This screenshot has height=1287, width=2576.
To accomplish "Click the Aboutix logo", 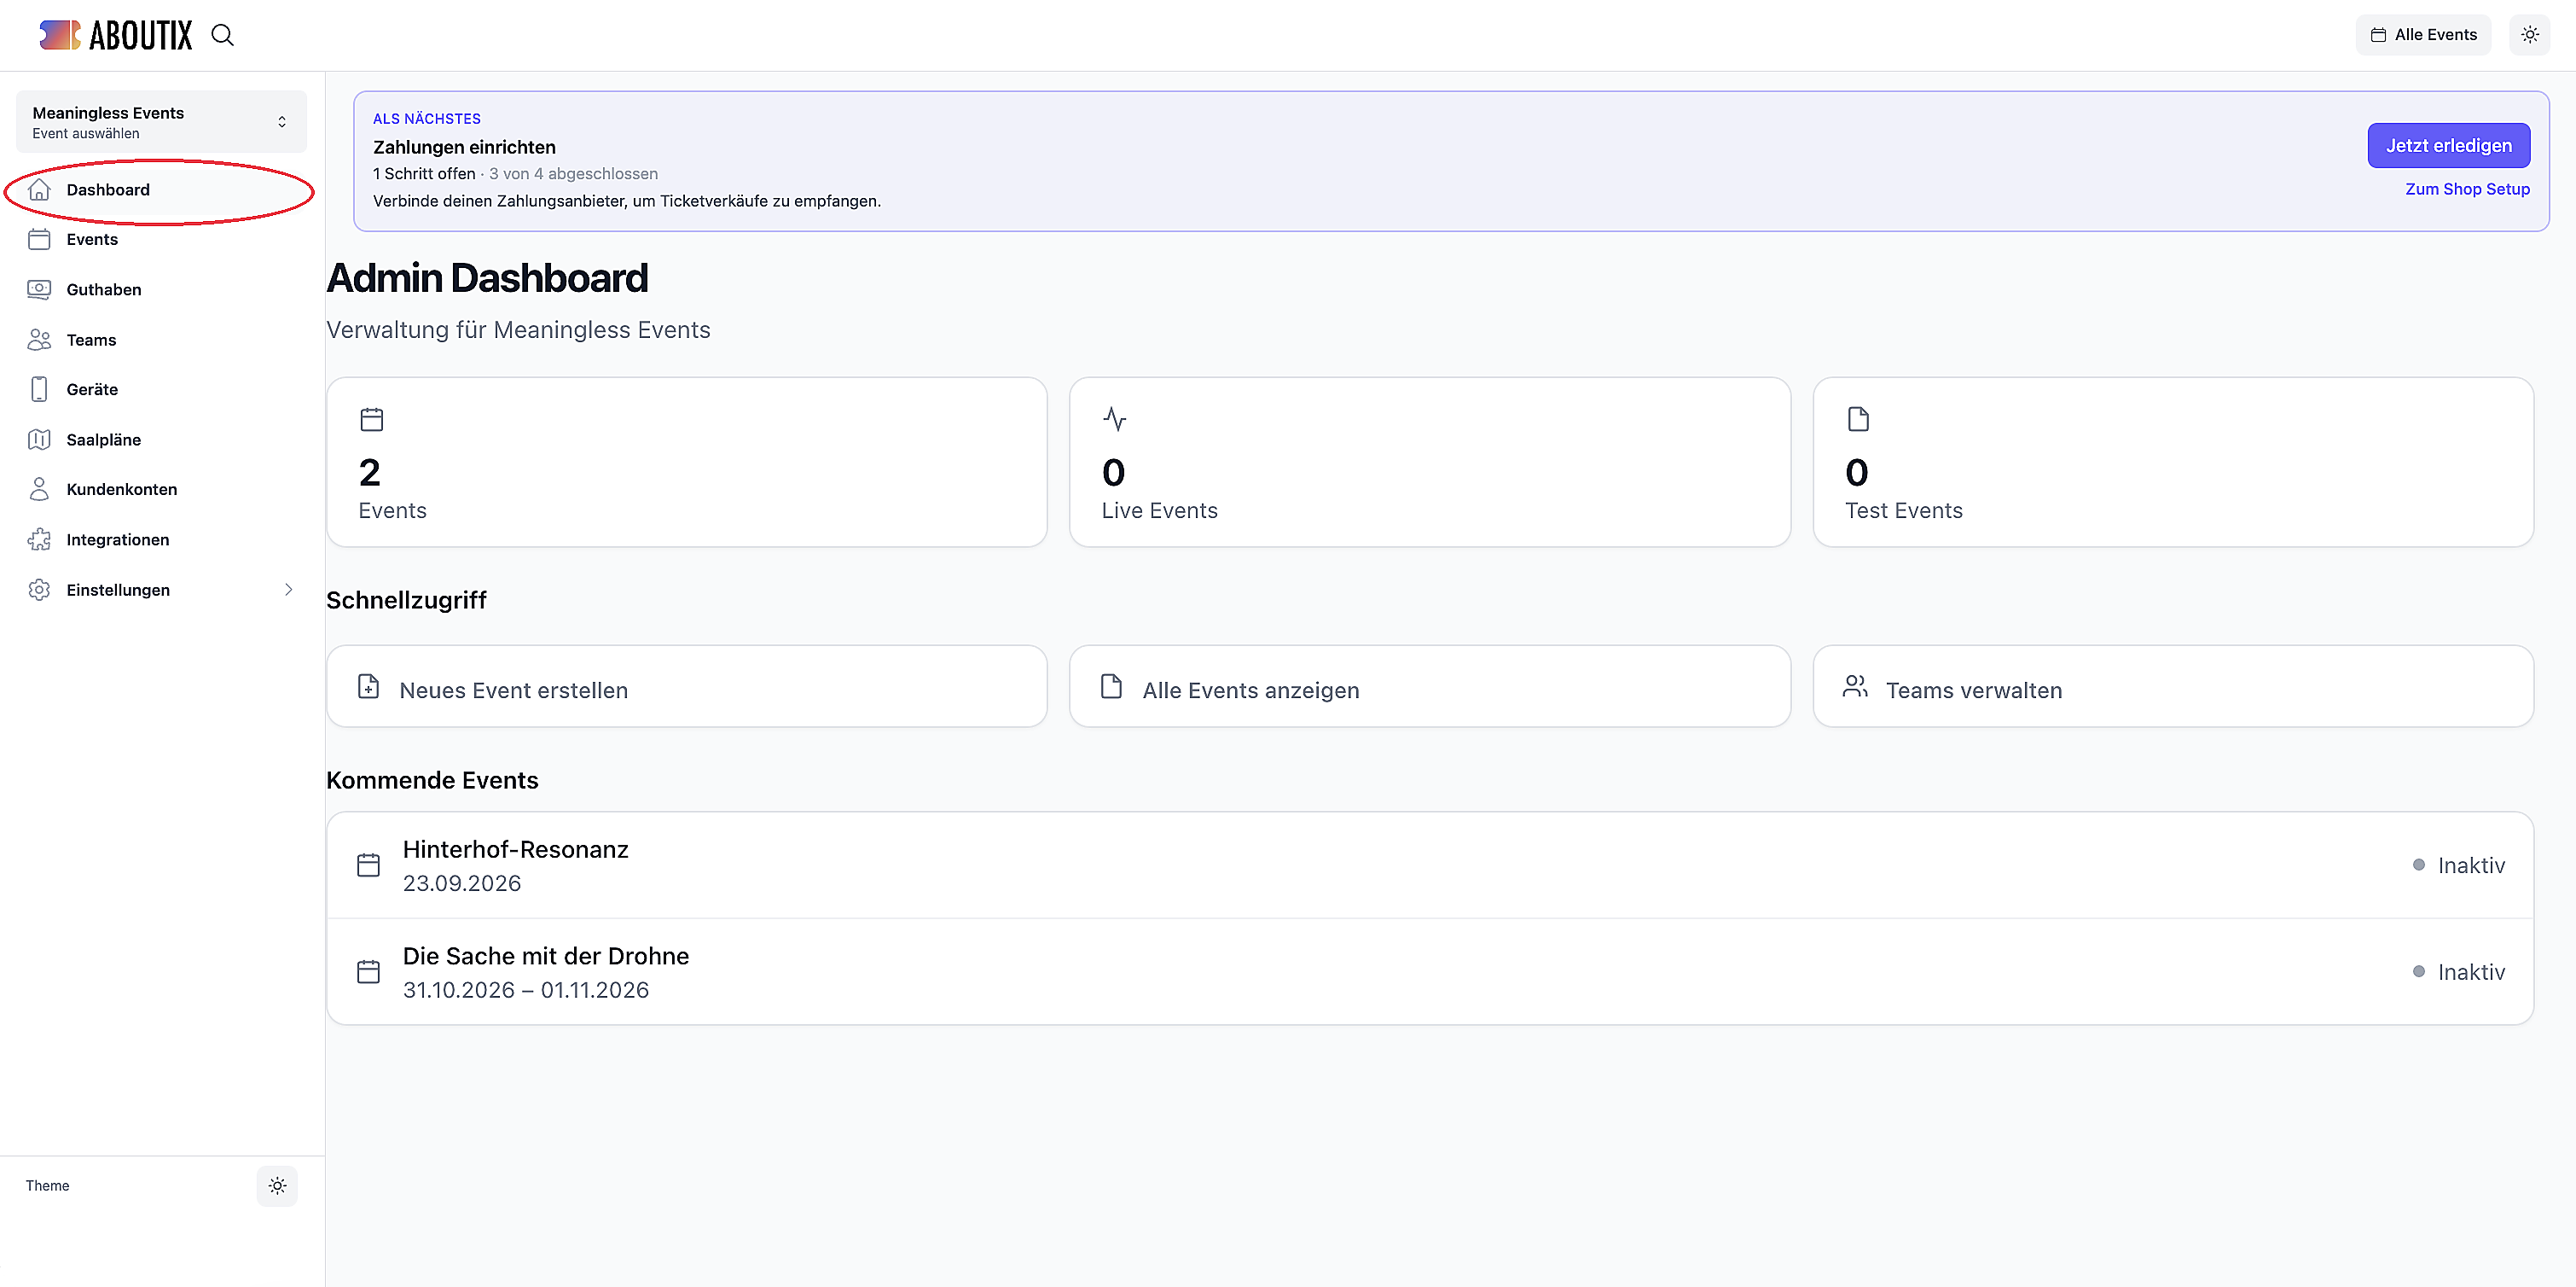I will click(116, 35).
